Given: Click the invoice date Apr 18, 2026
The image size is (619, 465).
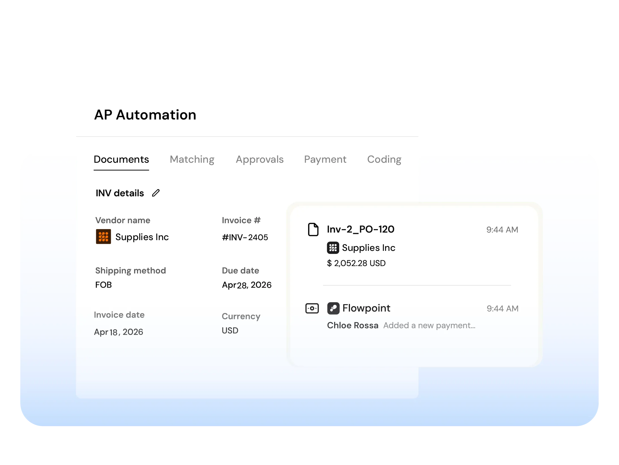Looking at the screenshot, I should 118,332.
